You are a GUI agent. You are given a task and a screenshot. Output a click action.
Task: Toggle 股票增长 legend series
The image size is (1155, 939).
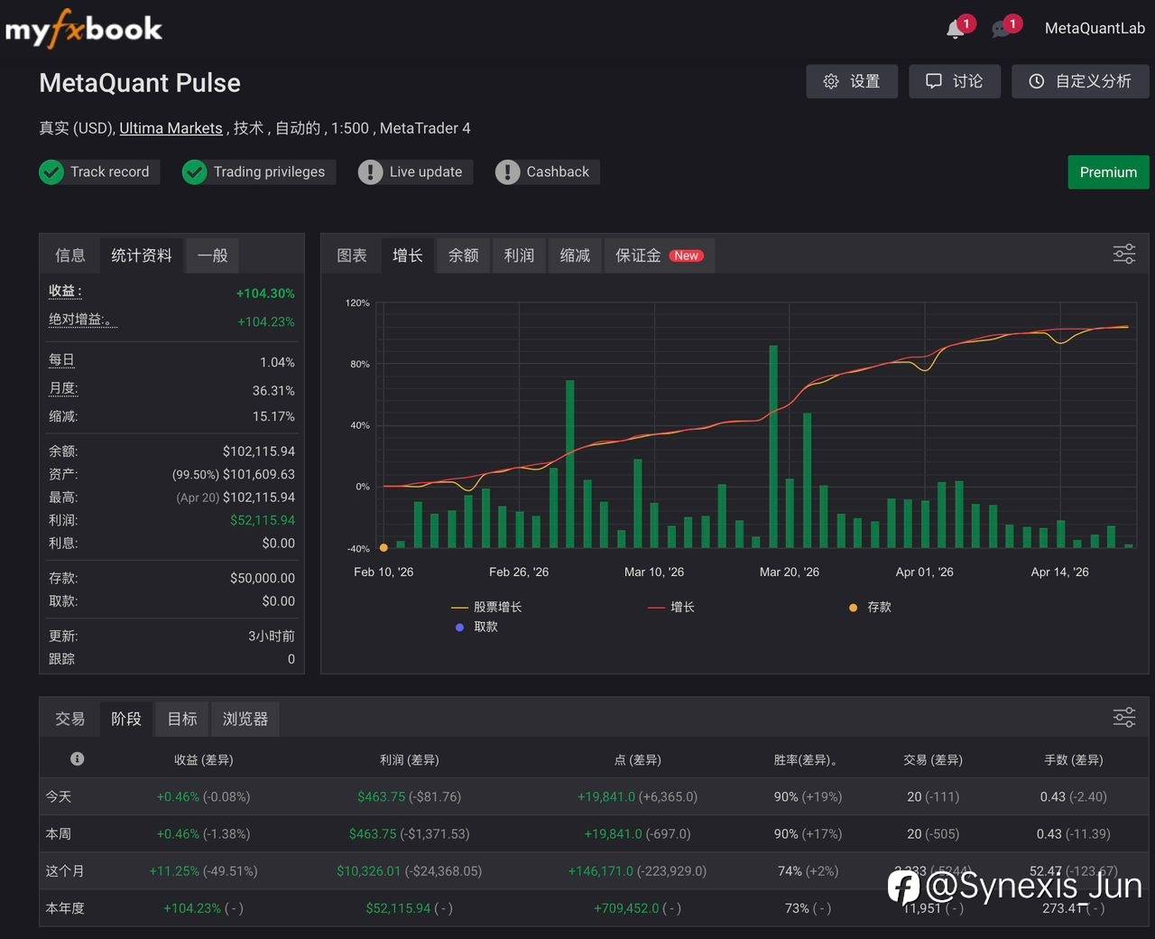click(x=487, y=607)
